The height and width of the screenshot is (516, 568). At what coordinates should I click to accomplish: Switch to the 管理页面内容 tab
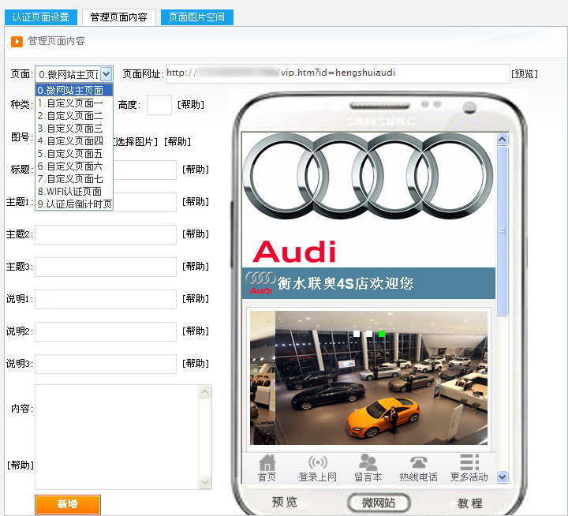point(119,17)
